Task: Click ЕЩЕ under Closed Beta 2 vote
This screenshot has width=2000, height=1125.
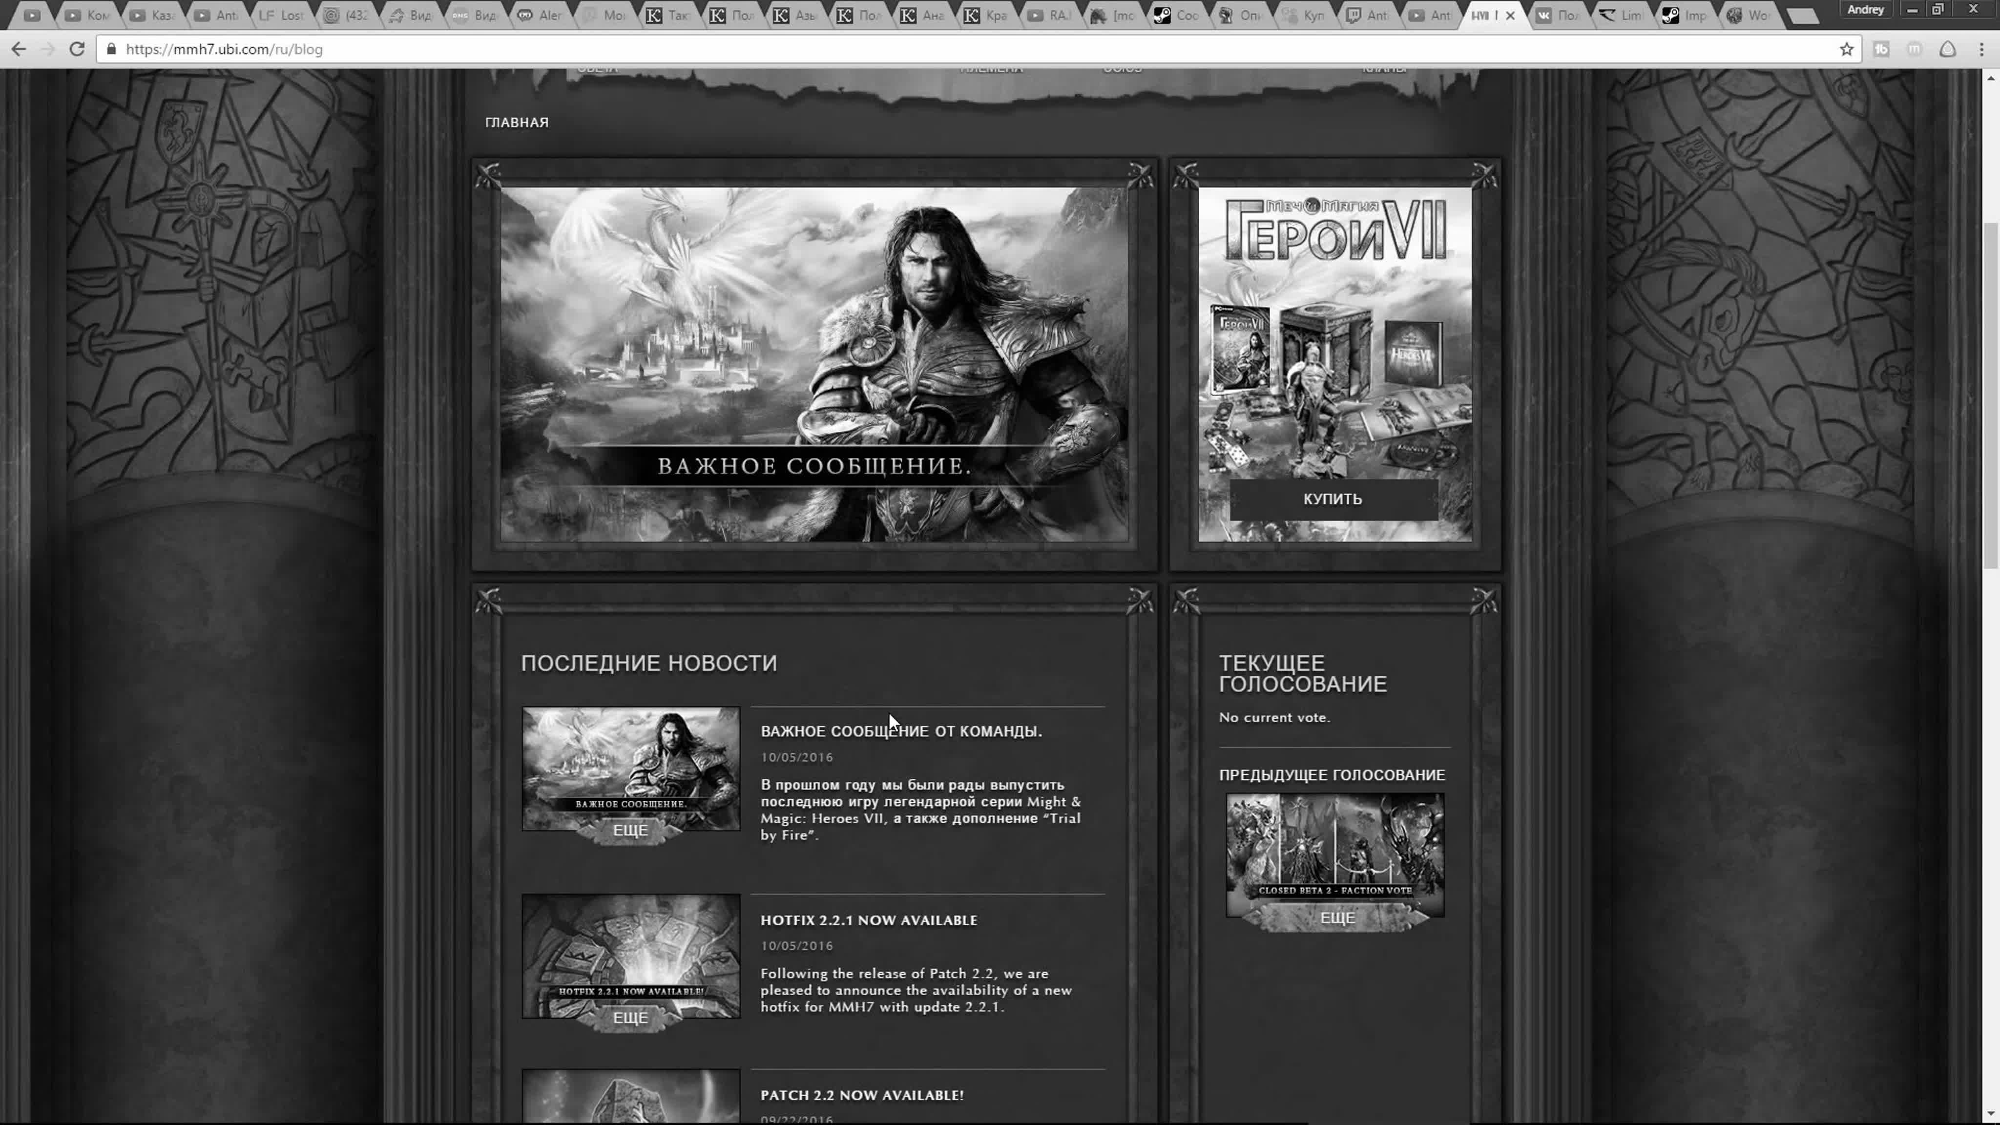Action: tap(1337, 918)
